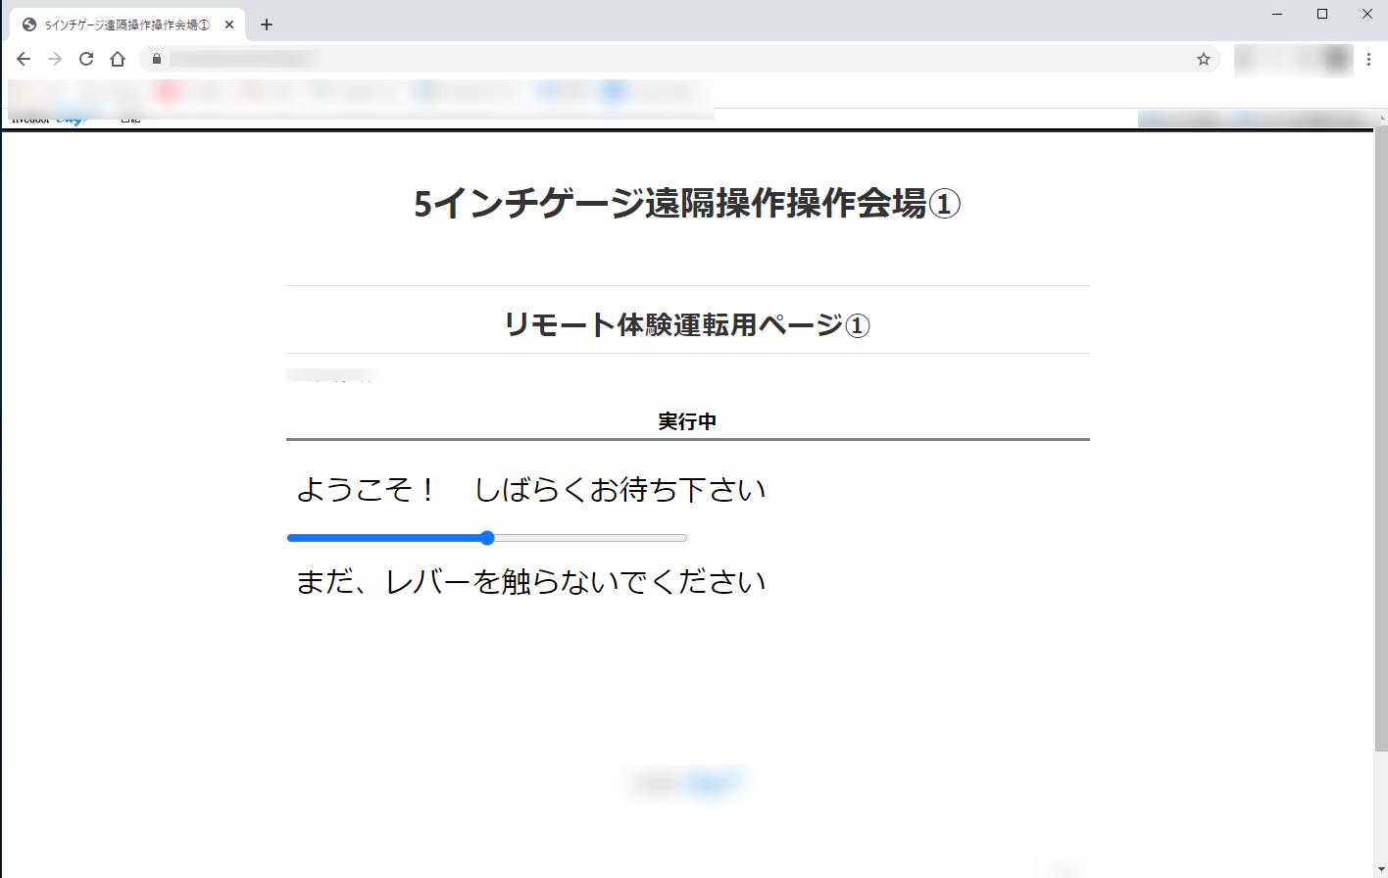Bookmark this page with the star icon

tap(1203, 59)
